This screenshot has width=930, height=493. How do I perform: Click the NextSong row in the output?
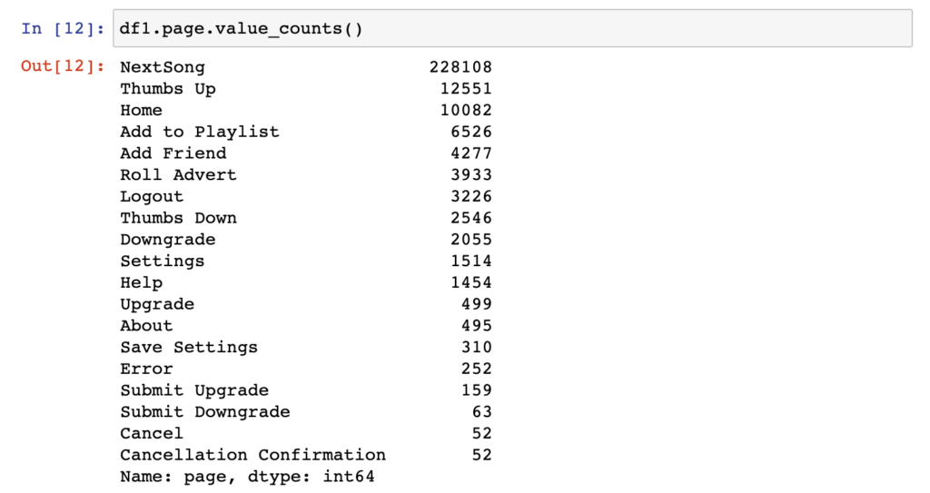click(x=306, y=67)
